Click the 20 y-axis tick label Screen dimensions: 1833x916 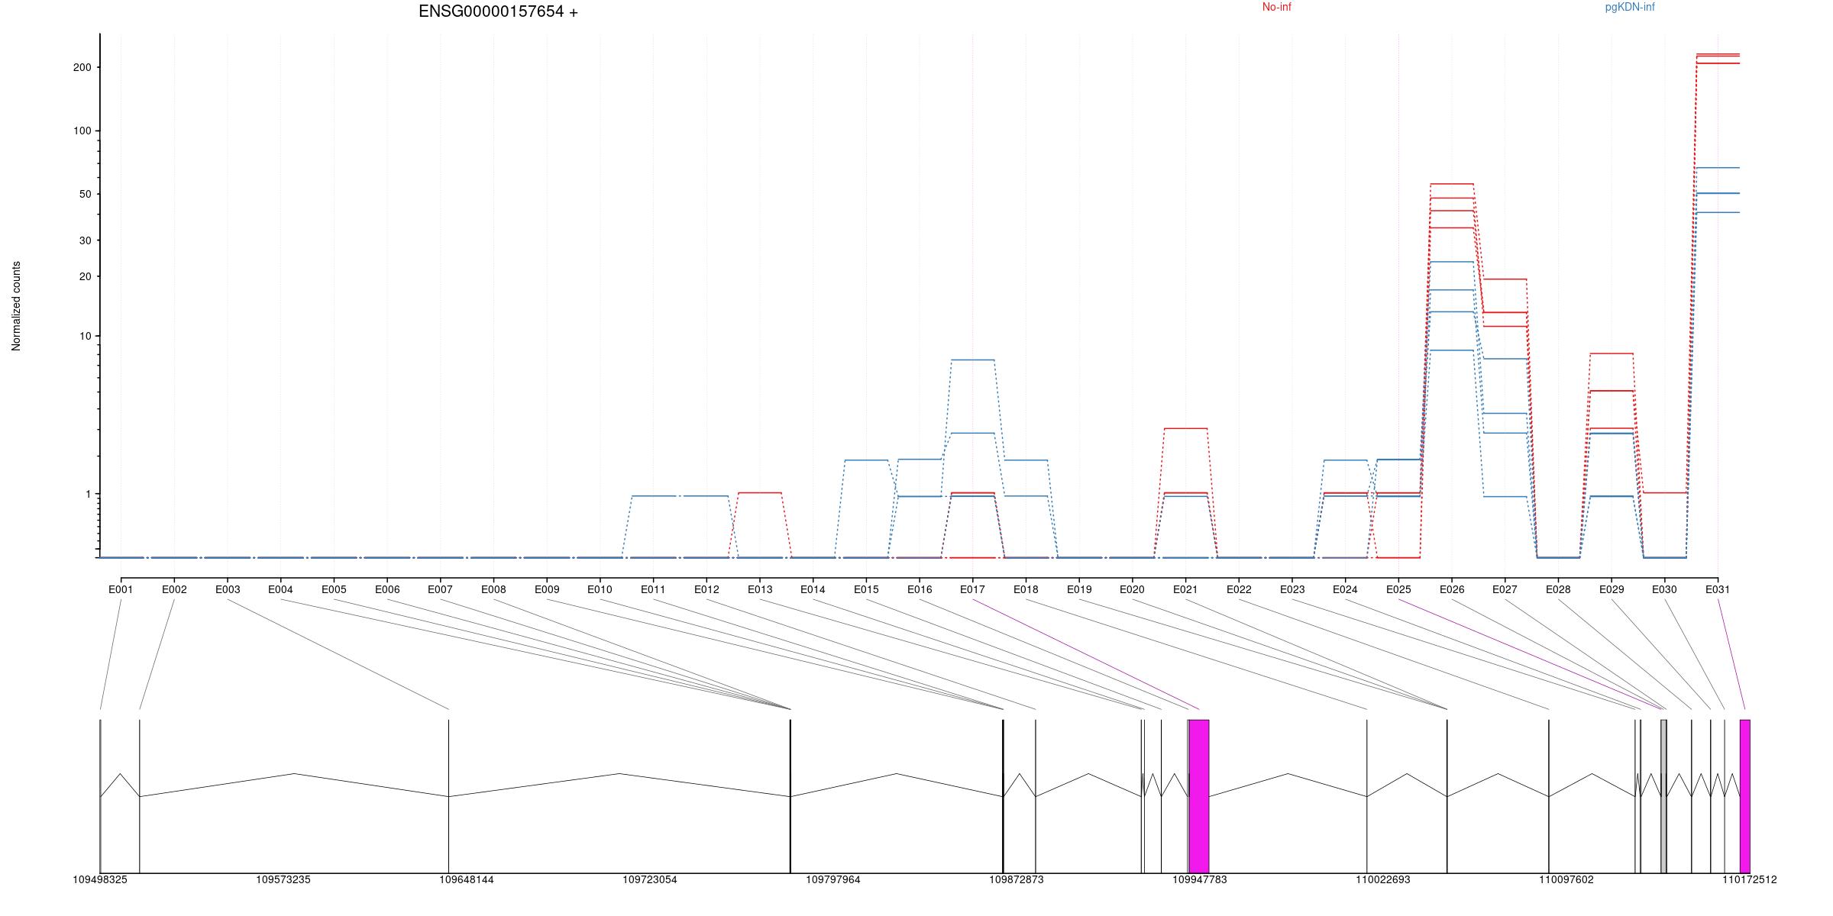[85, 276]
